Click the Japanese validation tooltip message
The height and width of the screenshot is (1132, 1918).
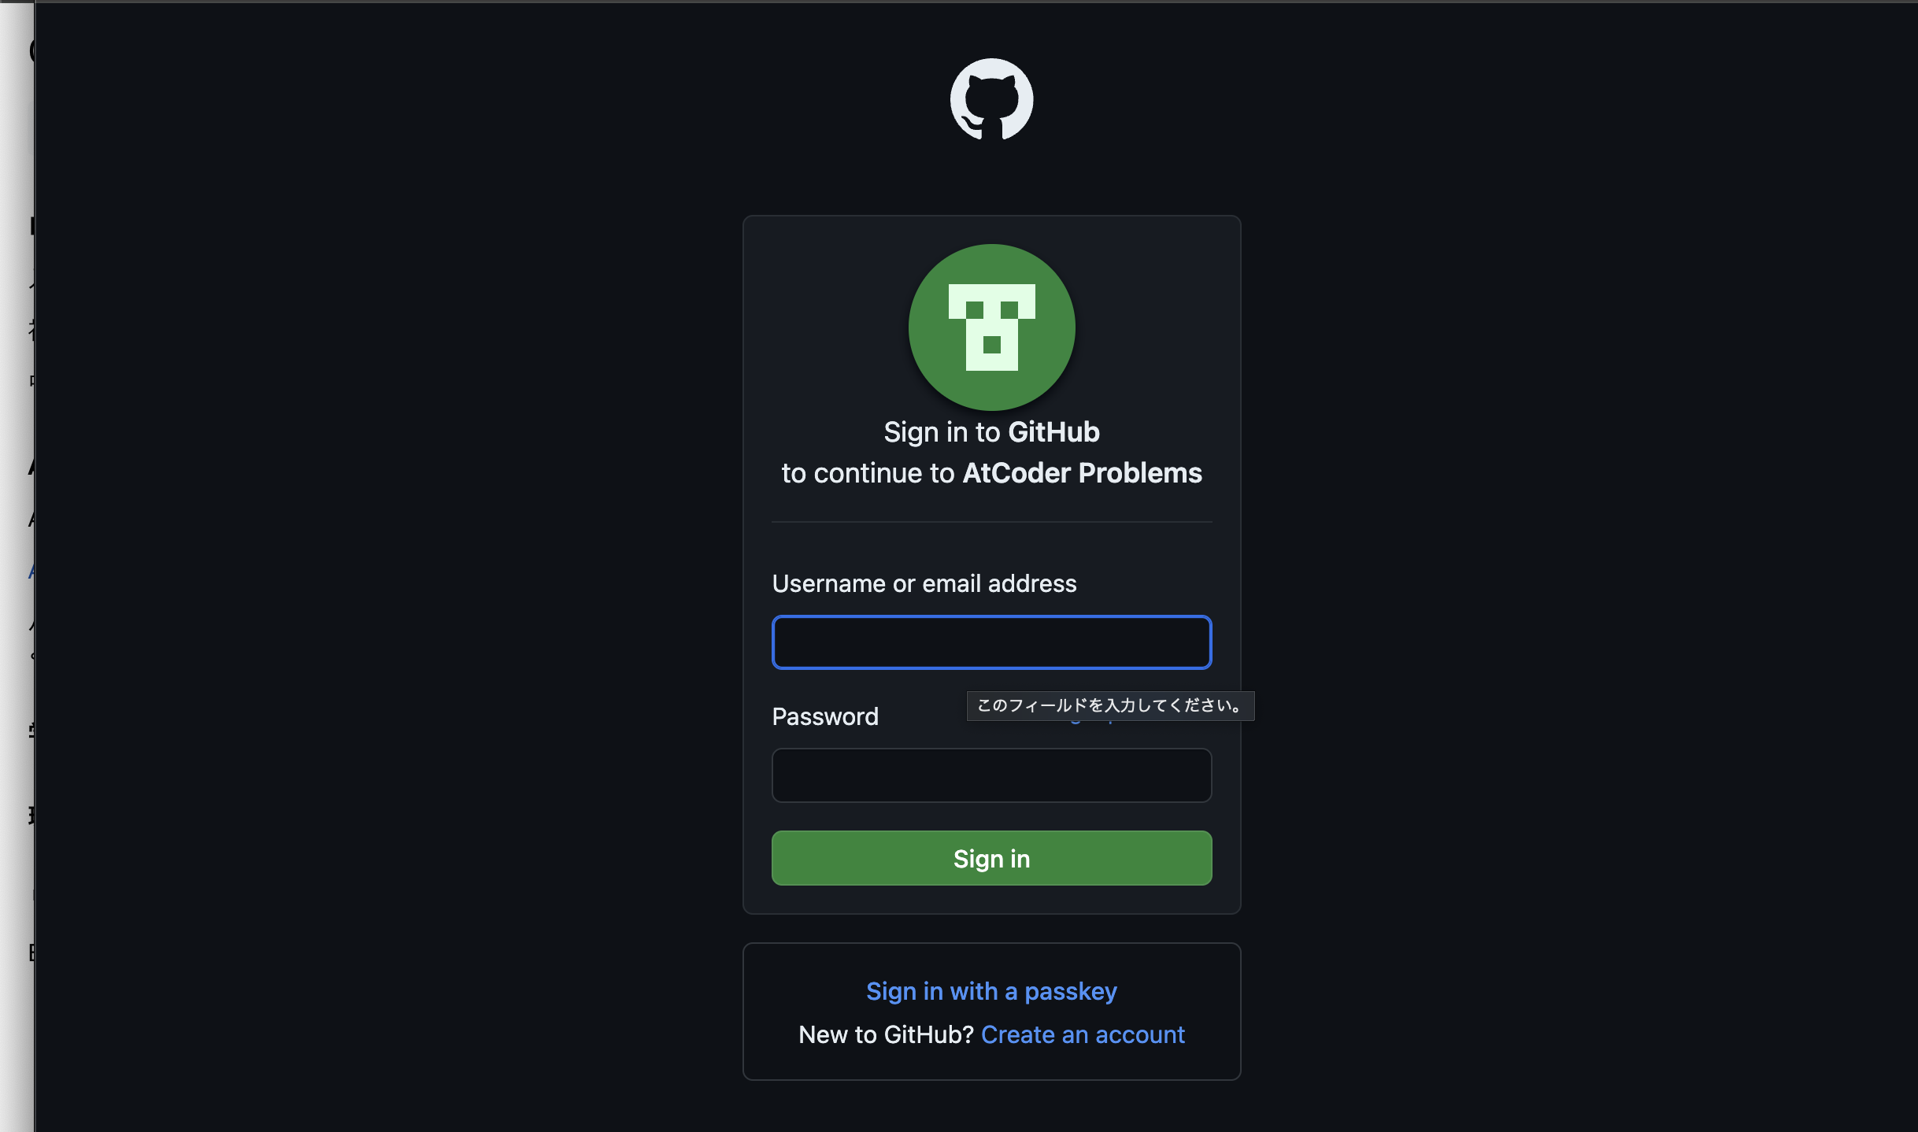(1110, 705)
